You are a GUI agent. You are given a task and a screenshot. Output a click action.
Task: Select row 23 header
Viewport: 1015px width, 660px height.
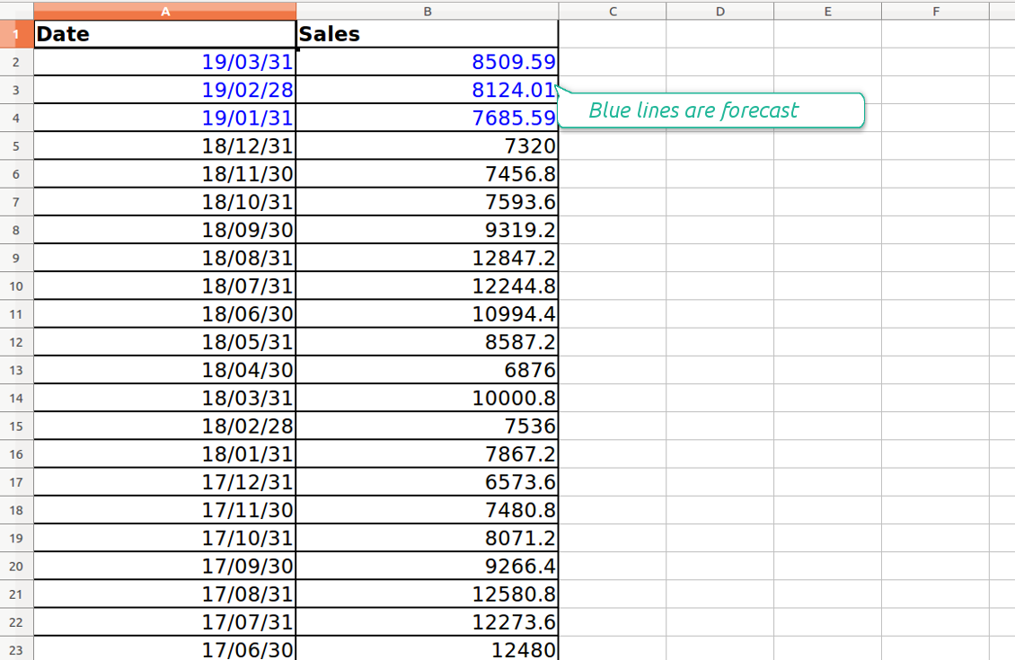point(16,648)
